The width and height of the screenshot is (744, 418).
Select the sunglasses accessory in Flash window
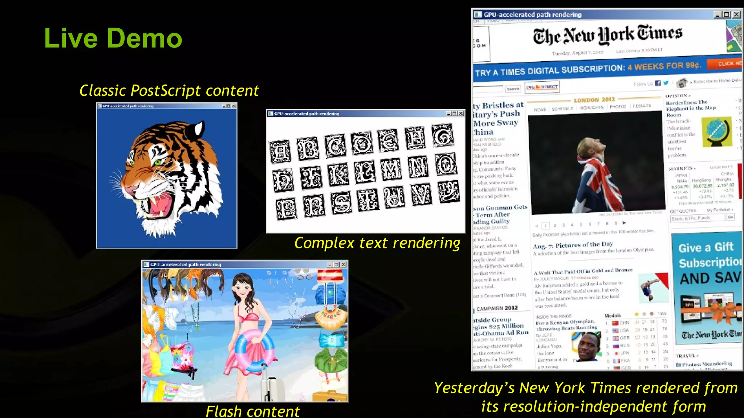click(304, 276)
